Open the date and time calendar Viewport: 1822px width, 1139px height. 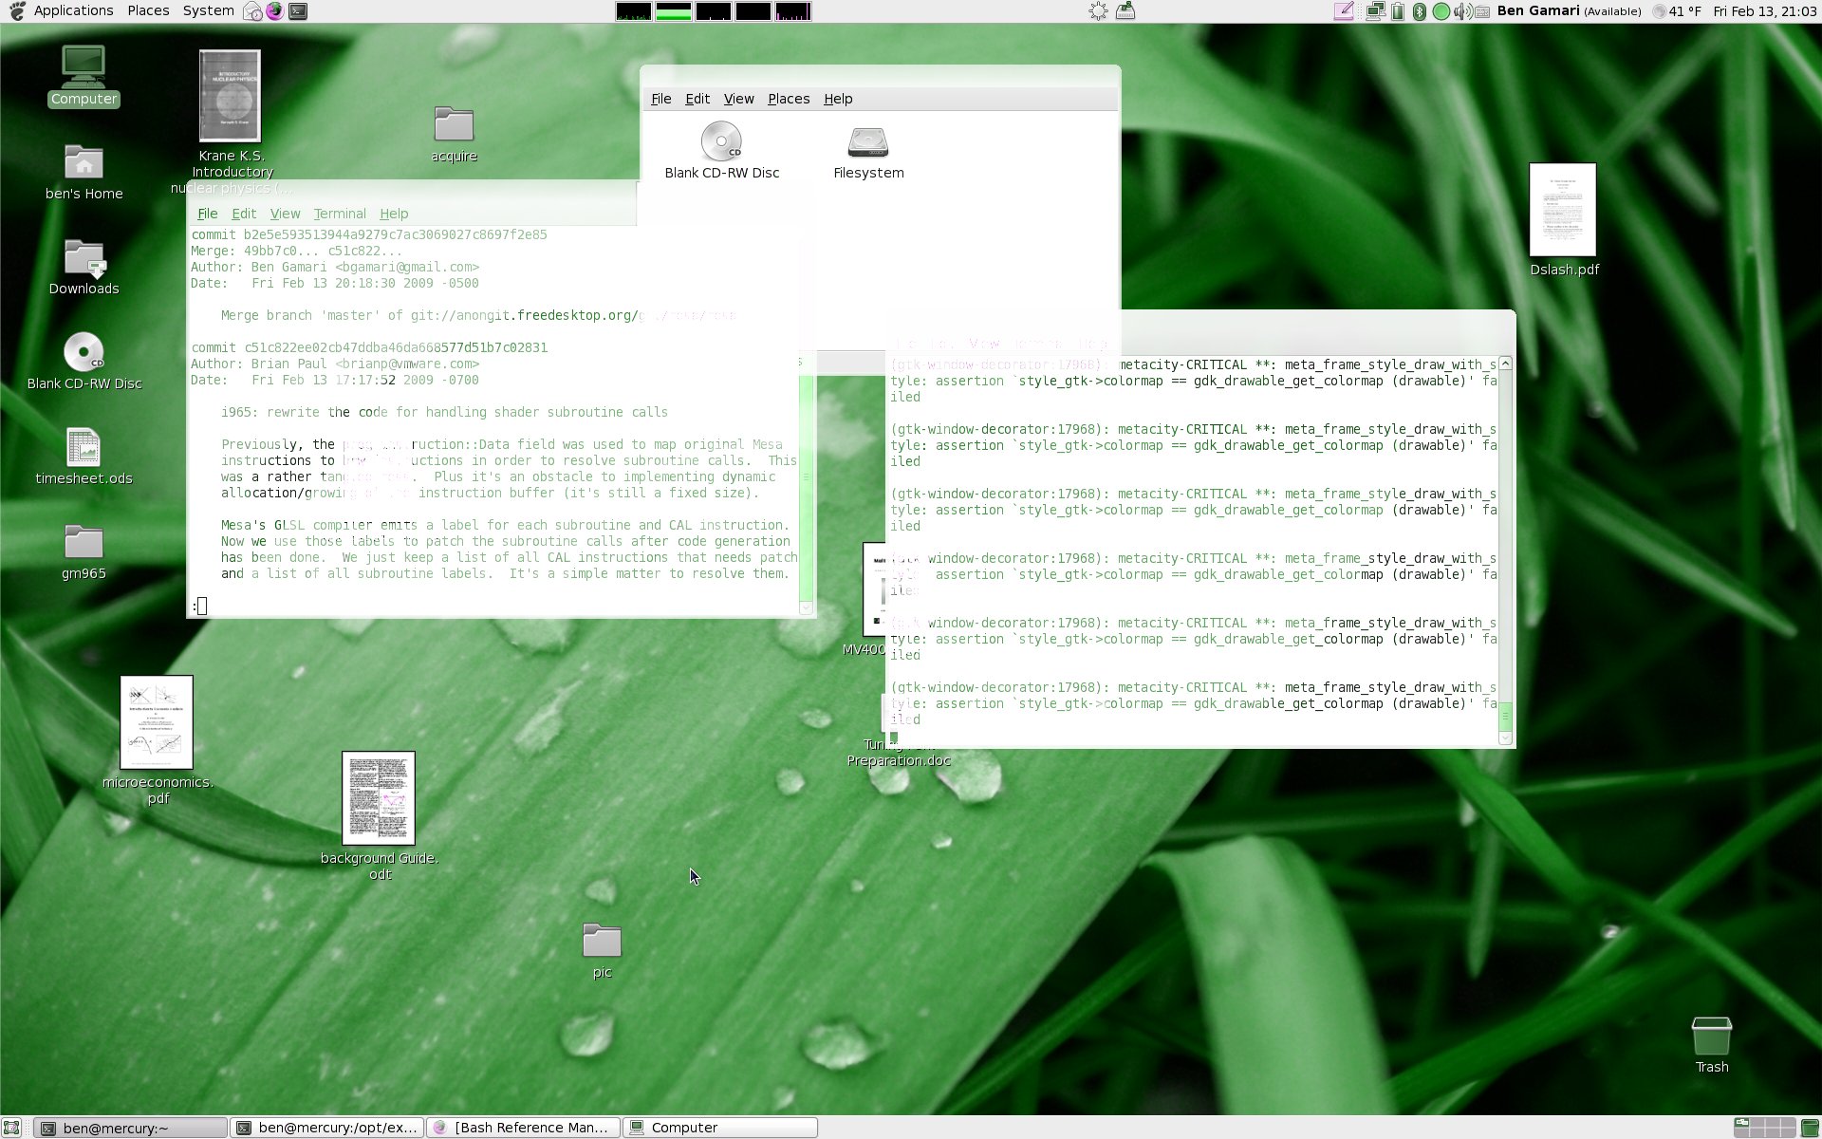1765,11
